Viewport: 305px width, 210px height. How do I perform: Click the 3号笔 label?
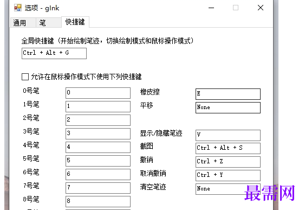tap(31, 131)
